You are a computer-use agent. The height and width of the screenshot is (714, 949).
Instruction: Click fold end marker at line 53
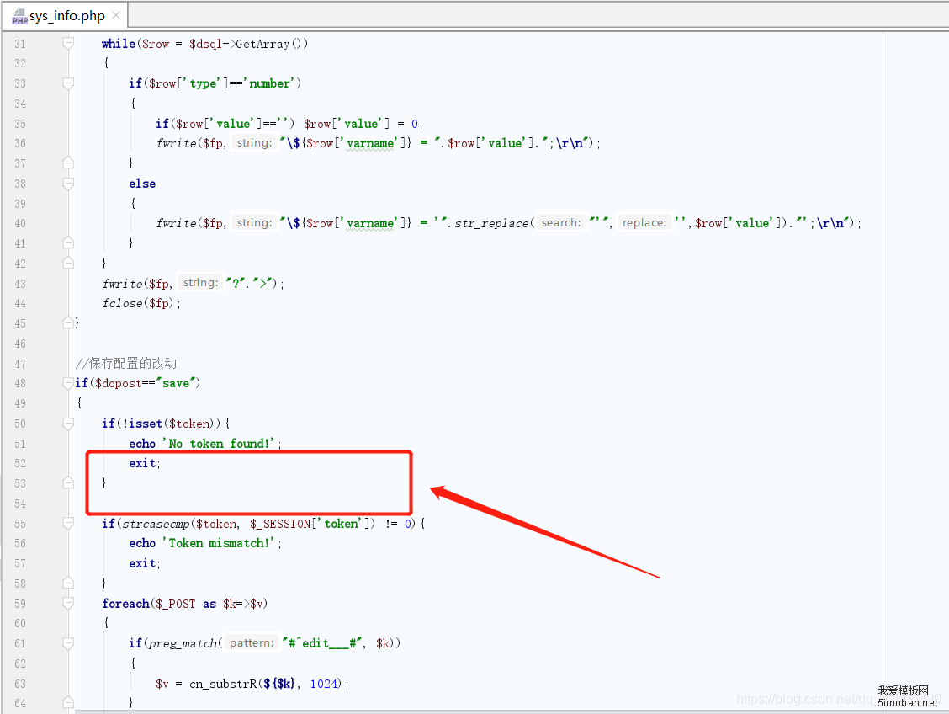point(68,483)
